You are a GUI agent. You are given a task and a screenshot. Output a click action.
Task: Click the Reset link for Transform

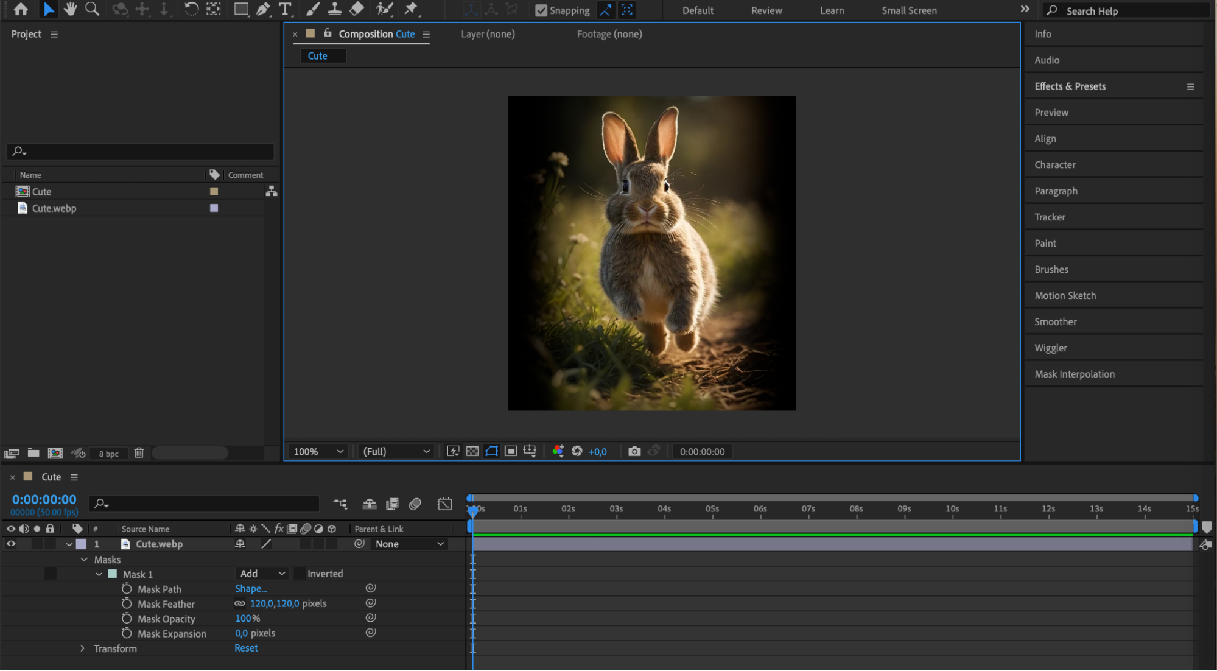[246, 648]
